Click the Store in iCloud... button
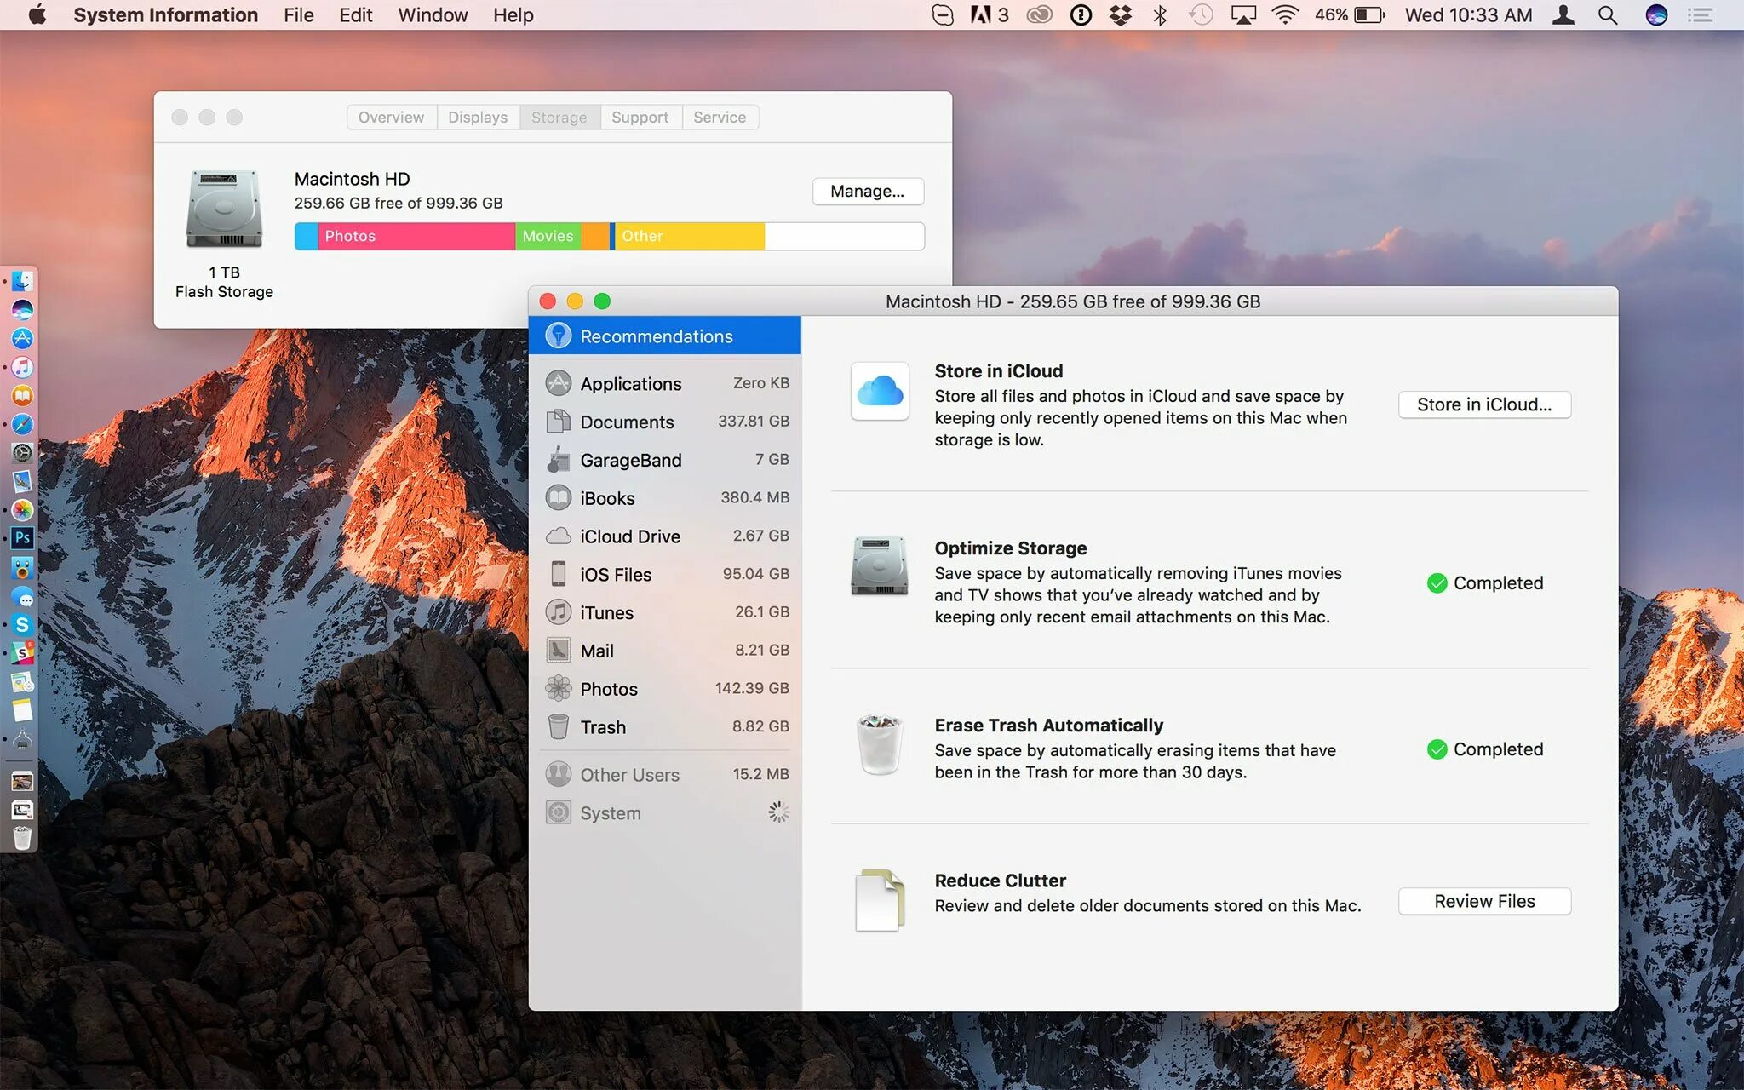 1483,404
